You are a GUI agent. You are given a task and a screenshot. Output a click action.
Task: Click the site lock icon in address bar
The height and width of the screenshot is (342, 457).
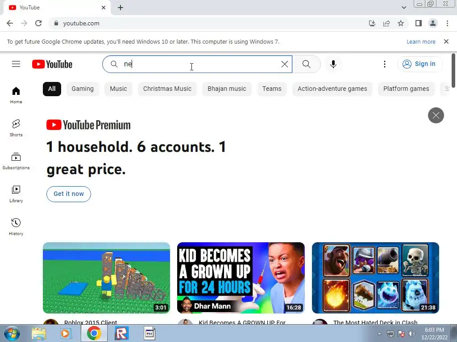tap(56, 23)
